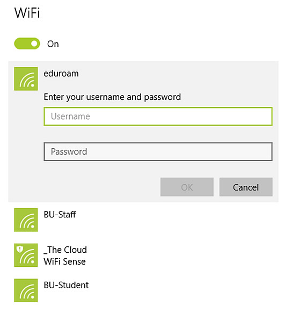This screenshot has height=314, width=292.
Task: Select the BU-Staff network name
Action: click(x=60, y=215)
